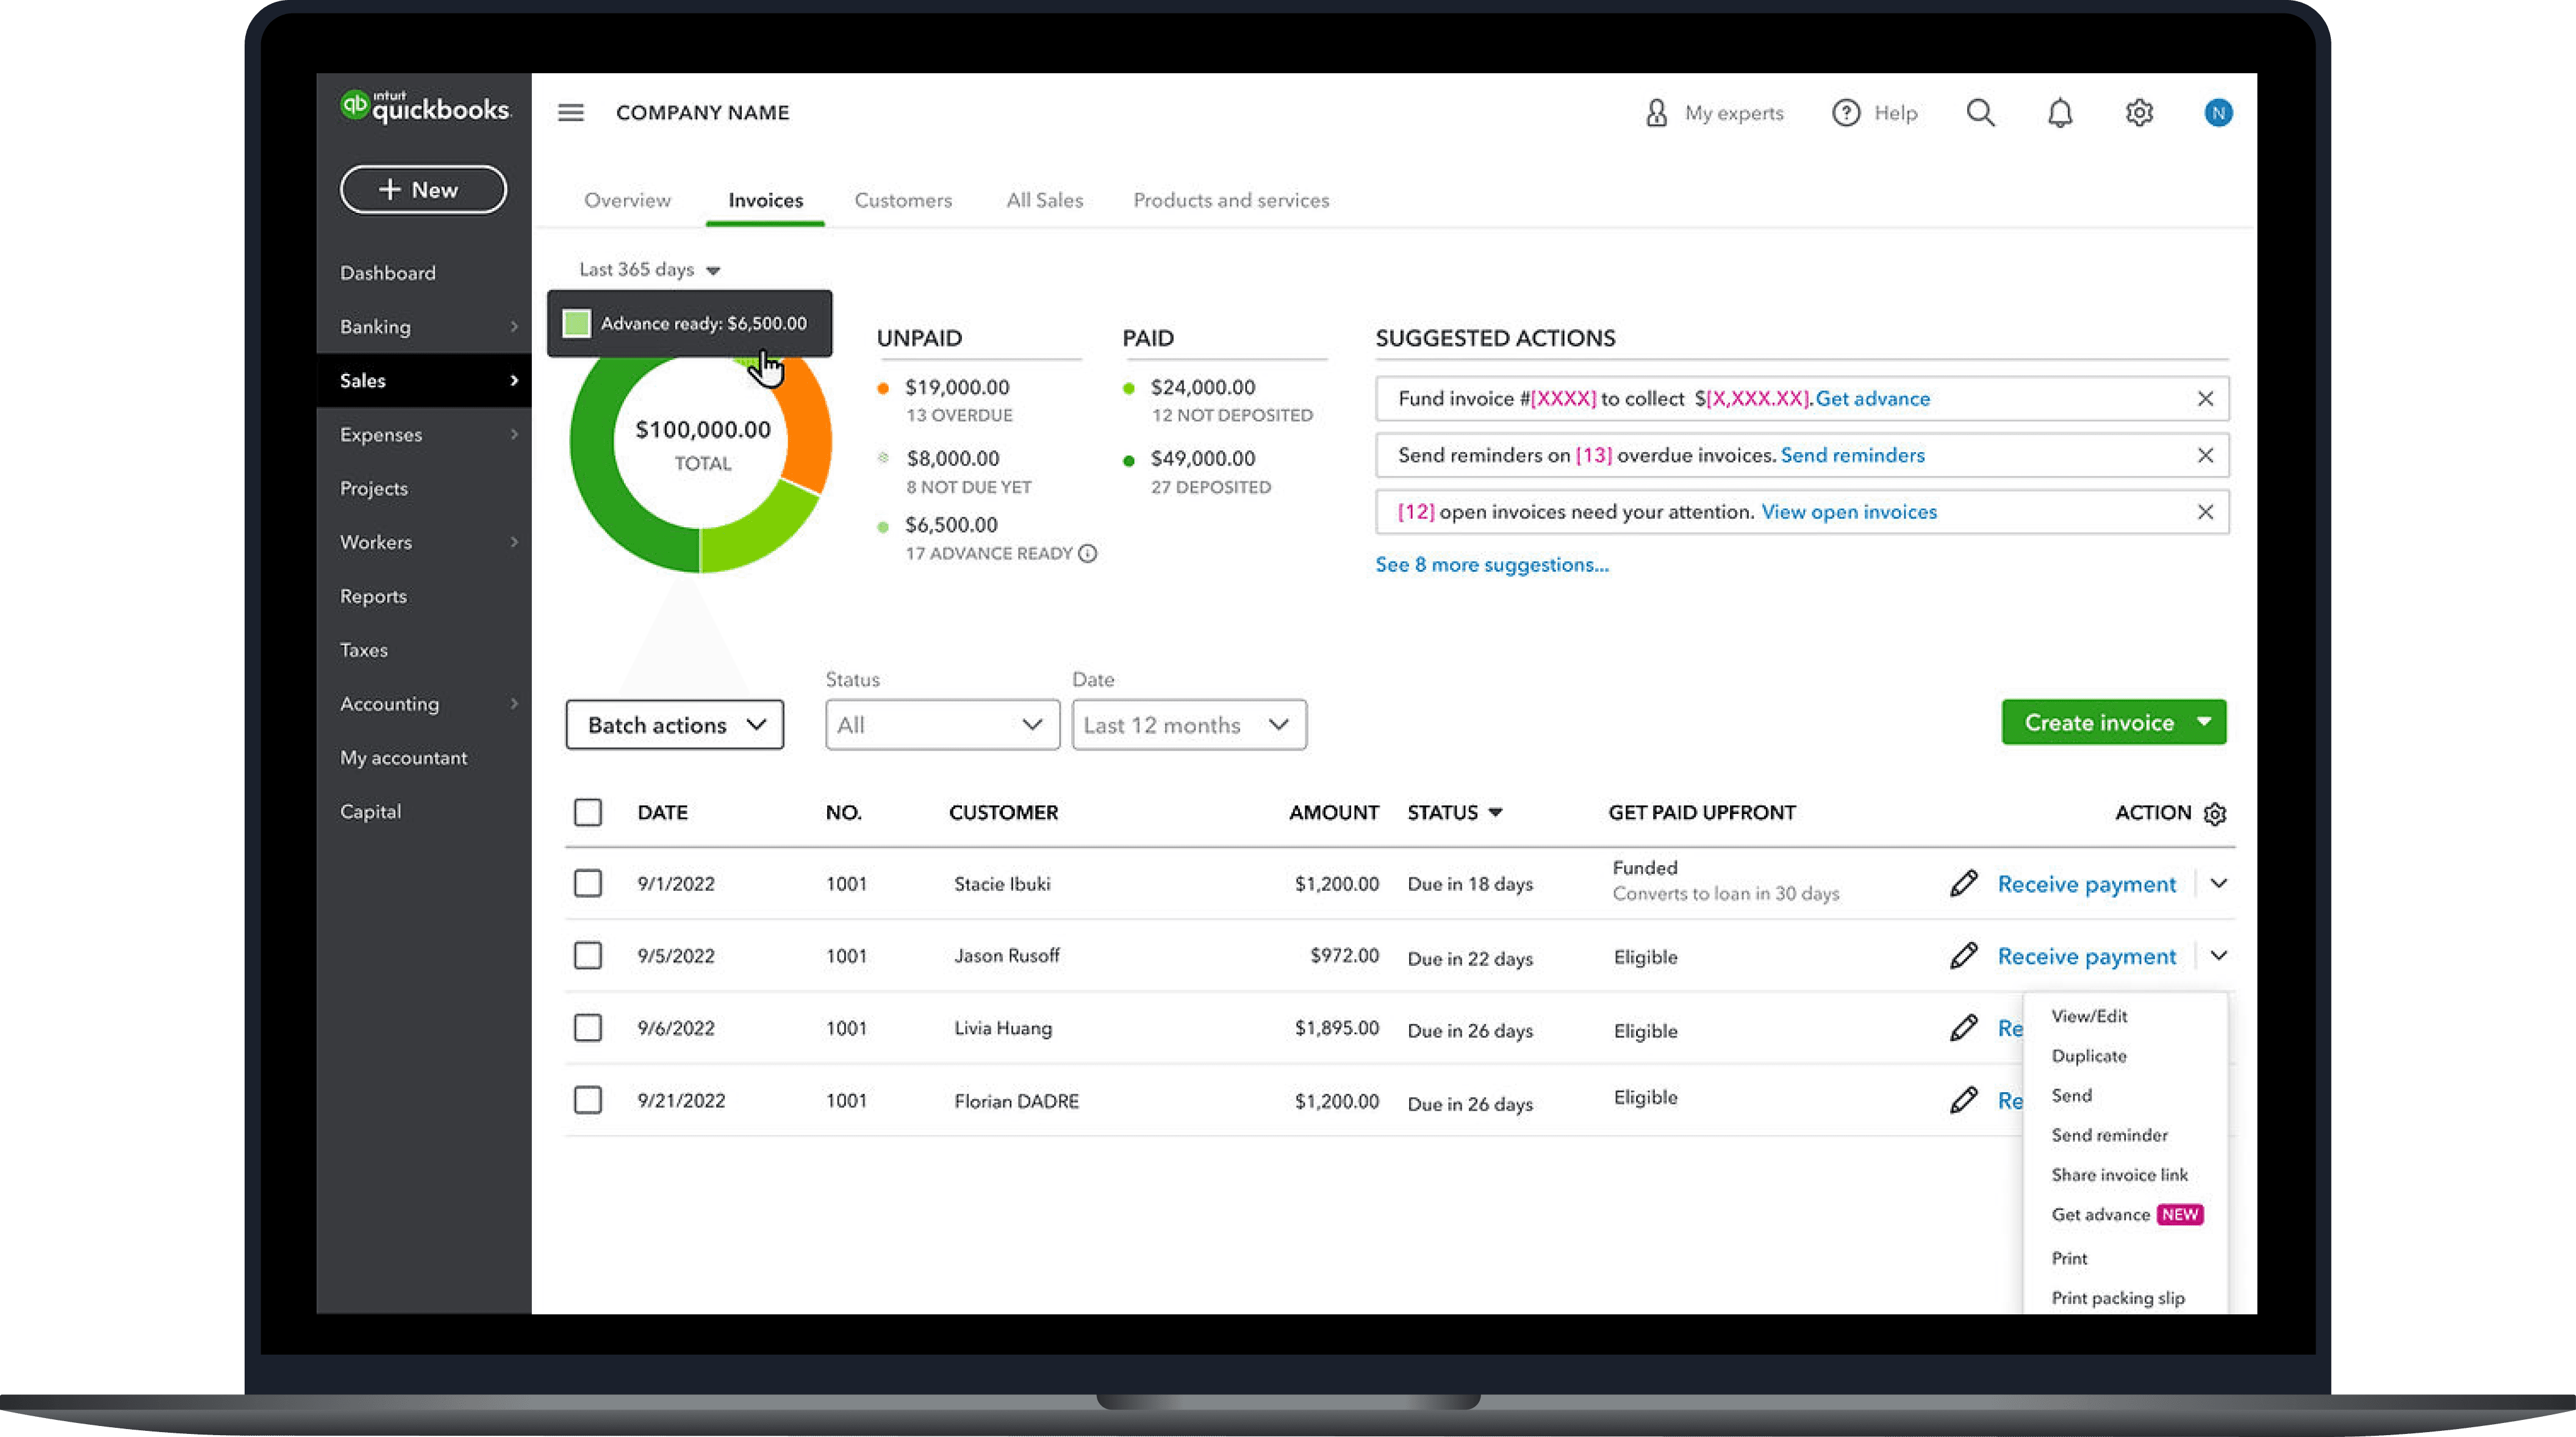Tick the Florian DADRE invoice checkbox

[x=587, y=1100]
